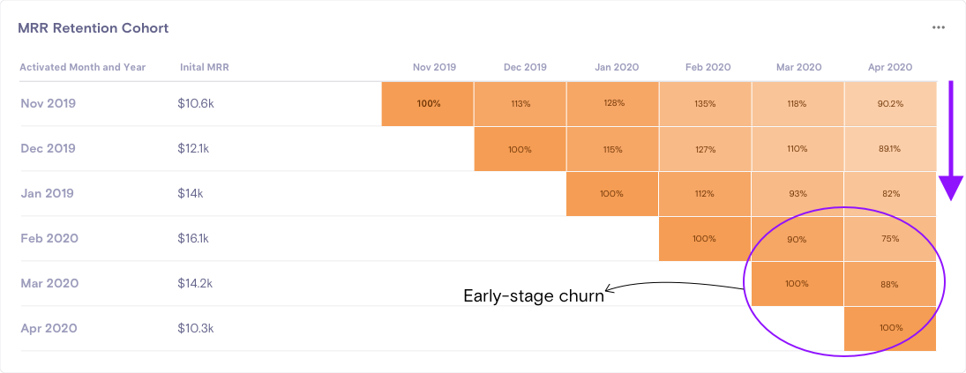Select the Dec 2019 cohort row label
This screenshot has width=966, height=373.
(x=49, y=148)
